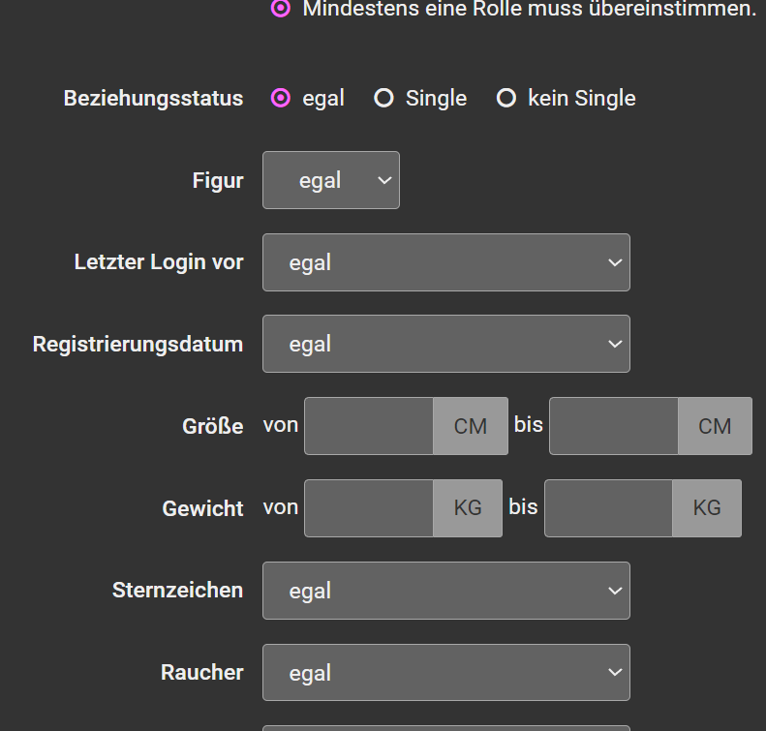Click the chevron arrow in Sternzeichen select
This screenshot has height=731, width=766.
pyautogui.click(x=615, y=591)
